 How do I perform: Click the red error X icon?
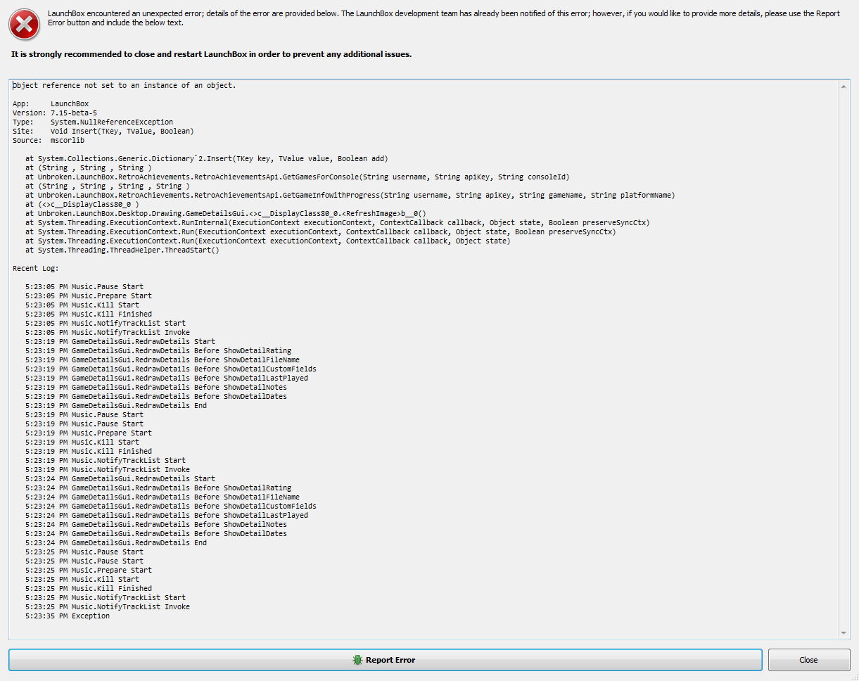tap(25, 25)
